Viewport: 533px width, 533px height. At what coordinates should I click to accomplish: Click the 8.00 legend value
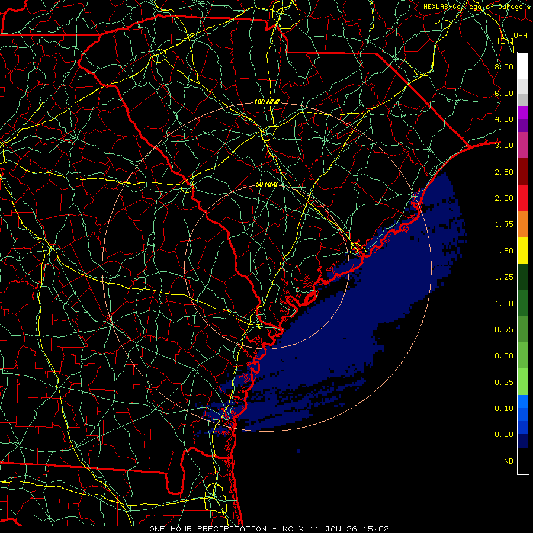pos(504,66)
